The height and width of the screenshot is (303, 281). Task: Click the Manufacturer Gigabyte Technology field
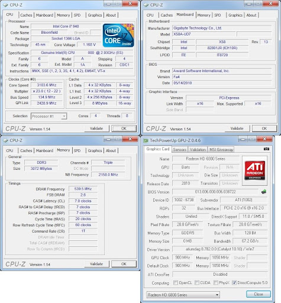(x=222, y=28)
